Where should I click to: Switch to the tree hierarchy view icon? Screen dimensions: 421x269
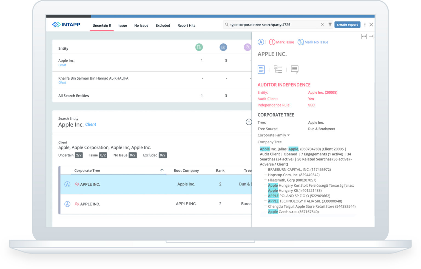click(x=278, y=69)
